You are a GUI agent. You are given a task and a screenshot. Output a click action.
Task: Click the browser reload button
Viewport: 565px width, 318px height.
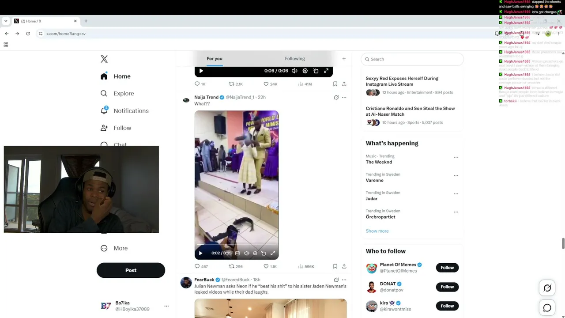(x=28, y=34)
